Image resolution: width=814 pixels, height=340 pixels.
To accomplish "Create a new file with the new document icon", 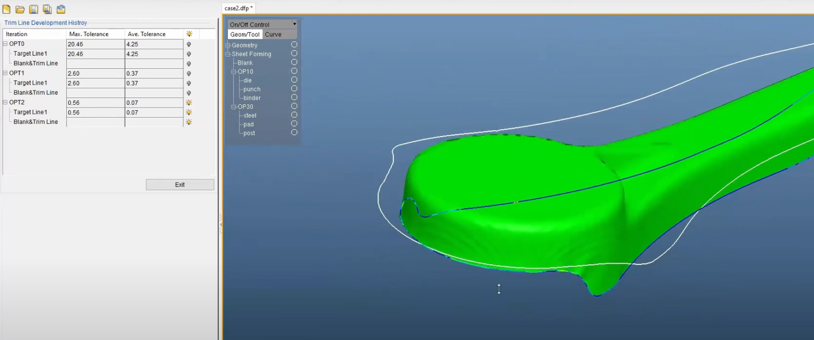I will pos(7,8).
